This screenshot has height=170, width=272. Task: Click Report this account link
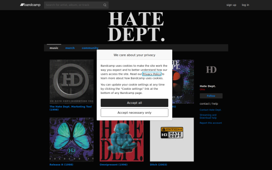[211, 123]
